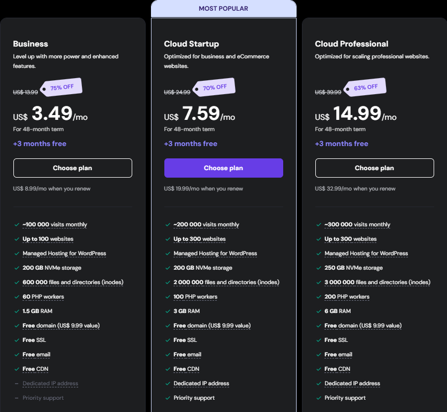447x412 pixels.
Task: Open 'Up to 100 websites' feature info
Action: pyautogui.click(x=48, y=239)
